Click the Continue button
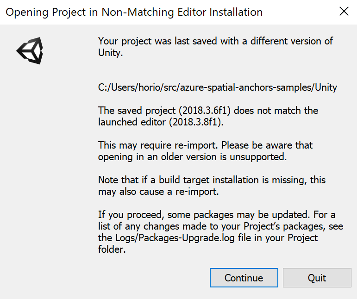The height and width of the screenshot is (299, 357). point(244,278)
